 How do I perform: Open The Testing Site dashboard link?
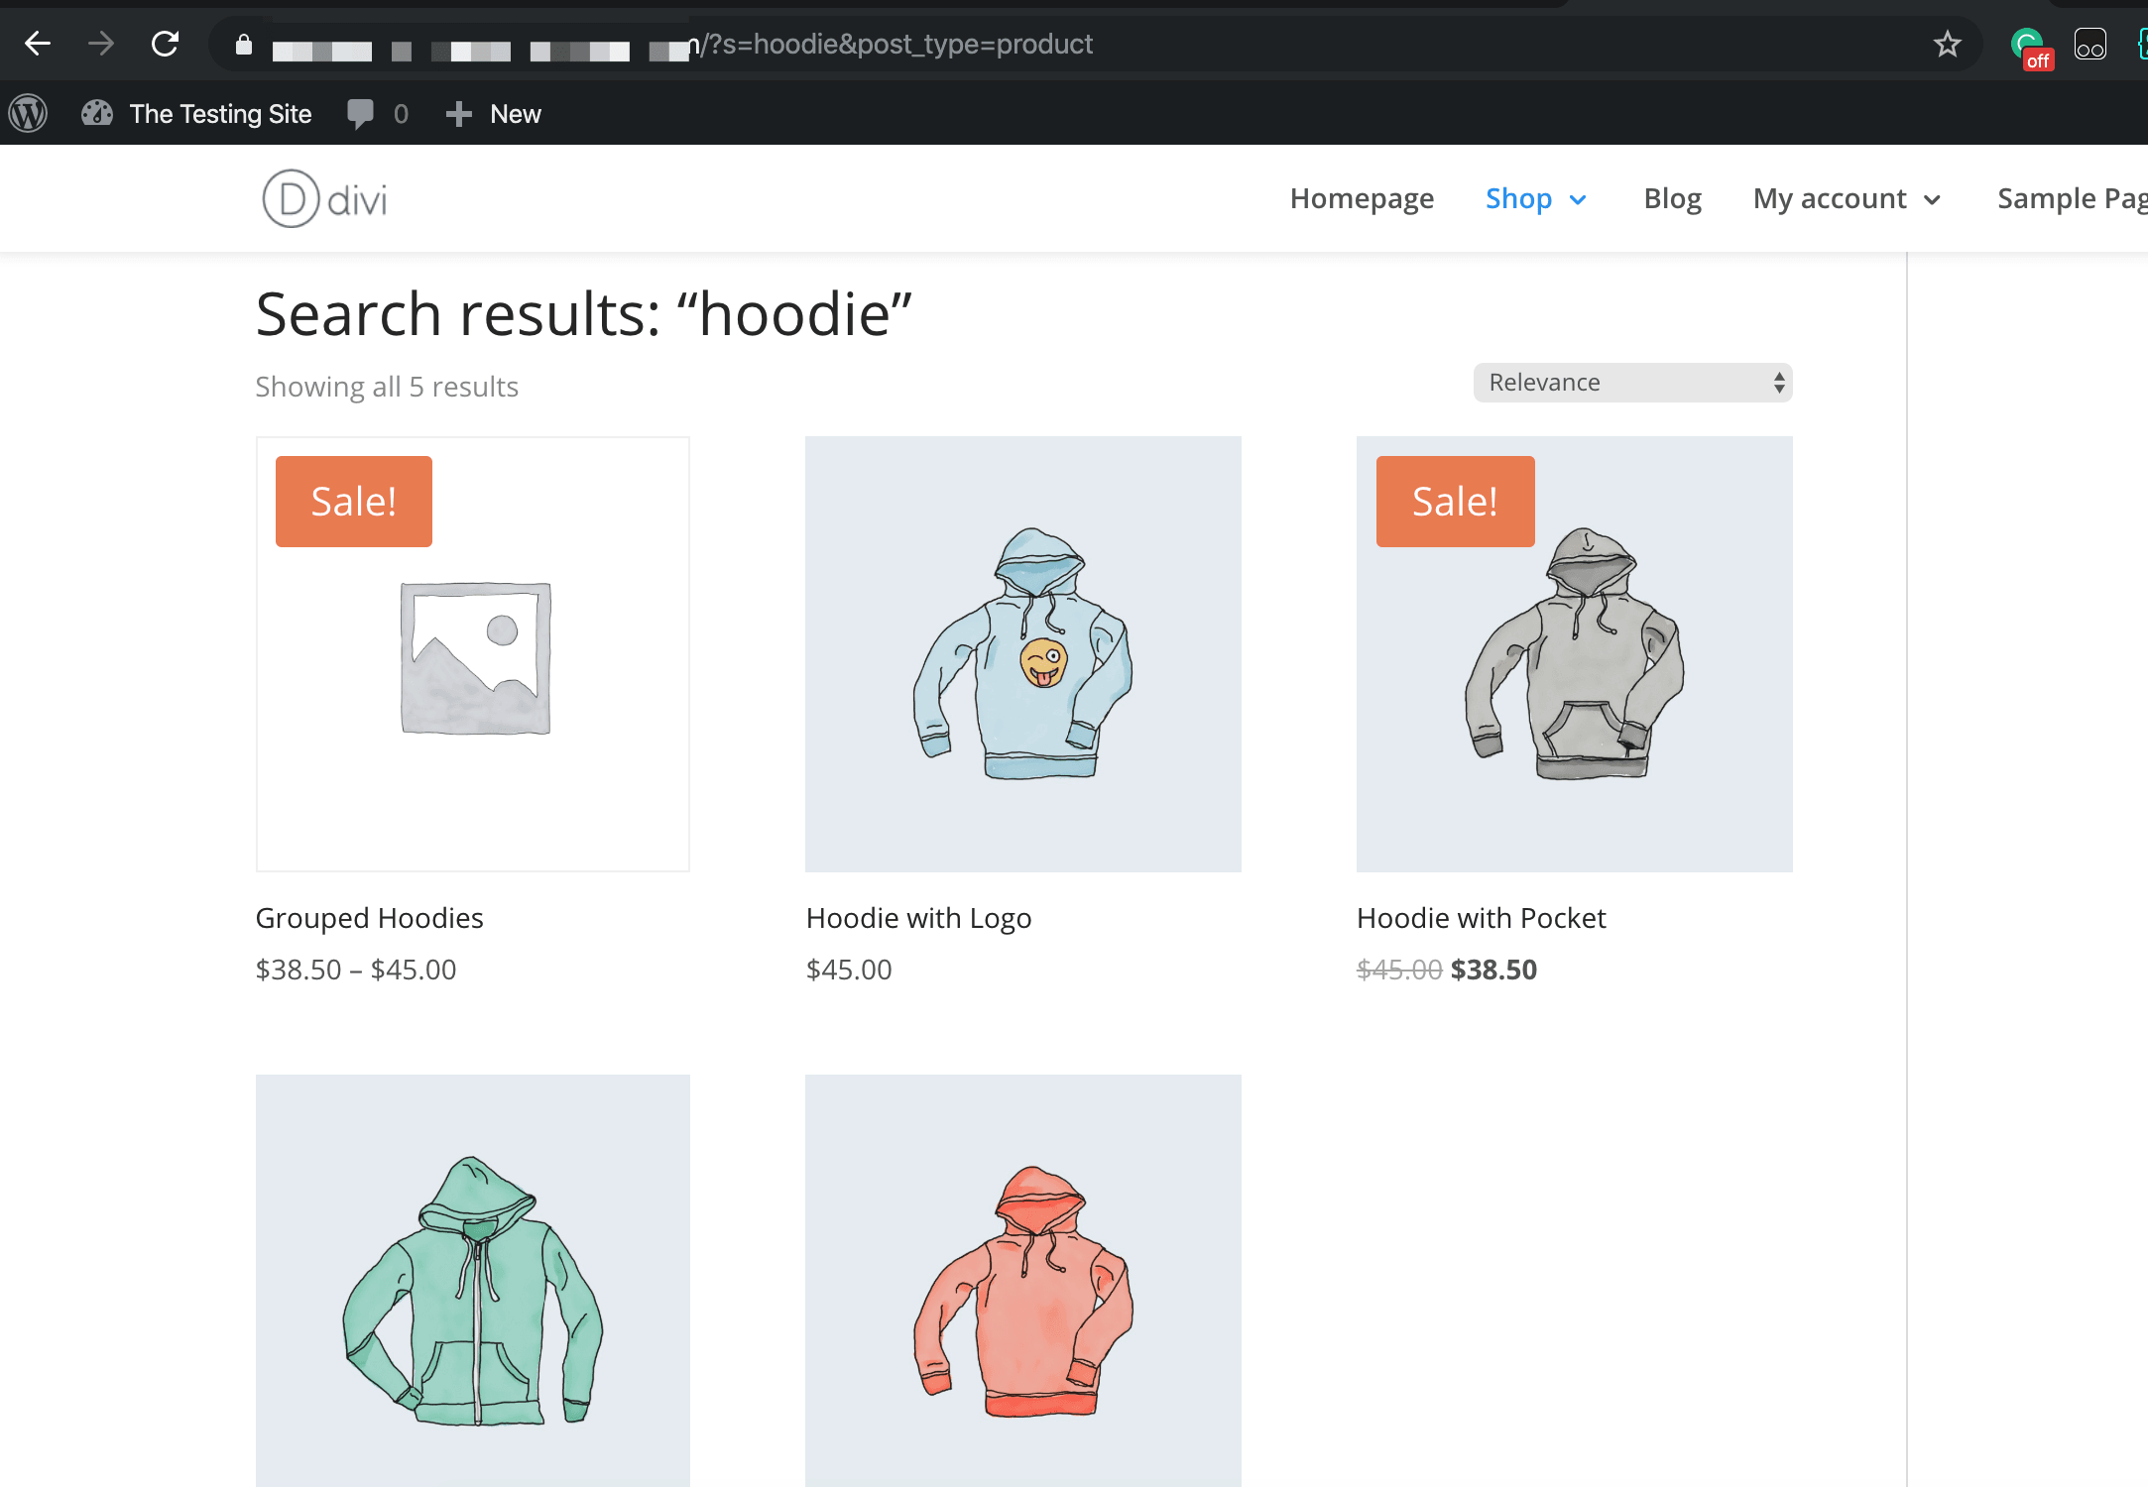click(x=219, y=114)
